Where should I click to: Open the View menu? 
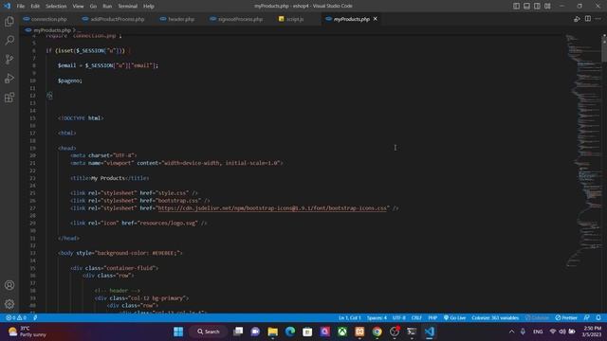78,7
